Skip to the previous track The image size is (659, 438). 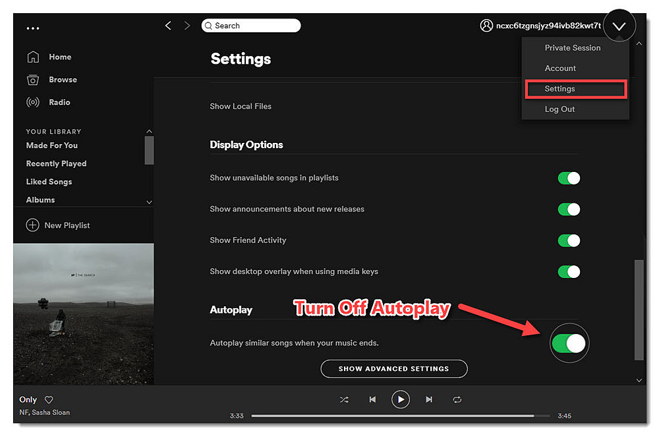(x=372, y=399)
